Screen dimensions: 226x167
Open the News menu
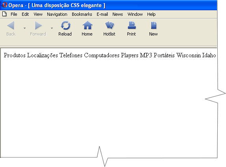[118, 14]
